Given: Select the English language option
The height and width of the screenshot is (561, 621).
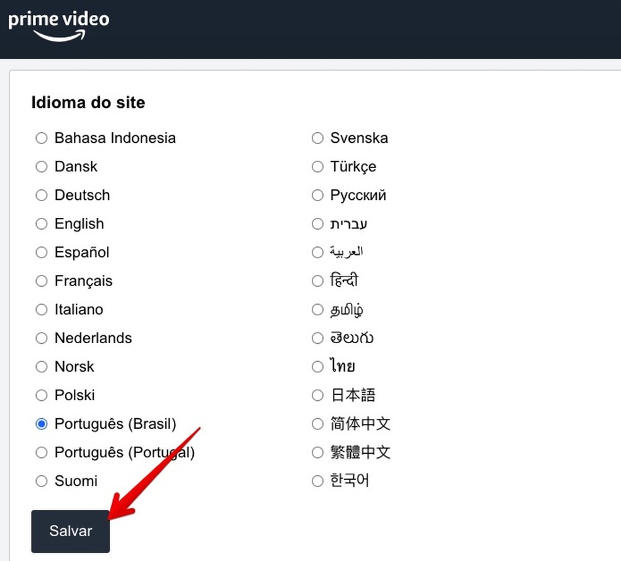Looking at the screenshot, I should tap(42, 224).
